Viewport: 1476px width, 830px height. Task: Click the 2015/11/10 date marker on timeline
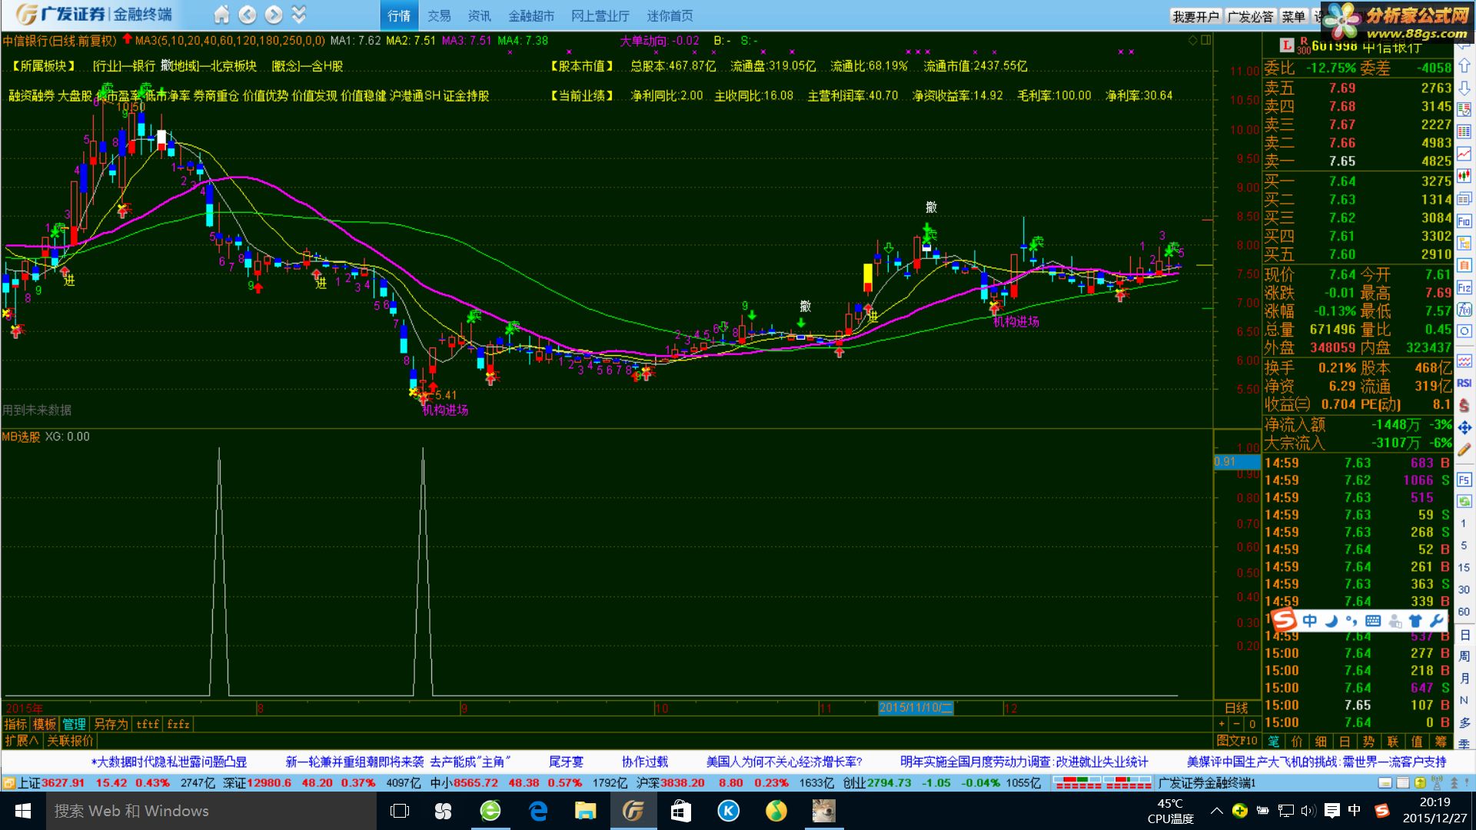(916, 708)
